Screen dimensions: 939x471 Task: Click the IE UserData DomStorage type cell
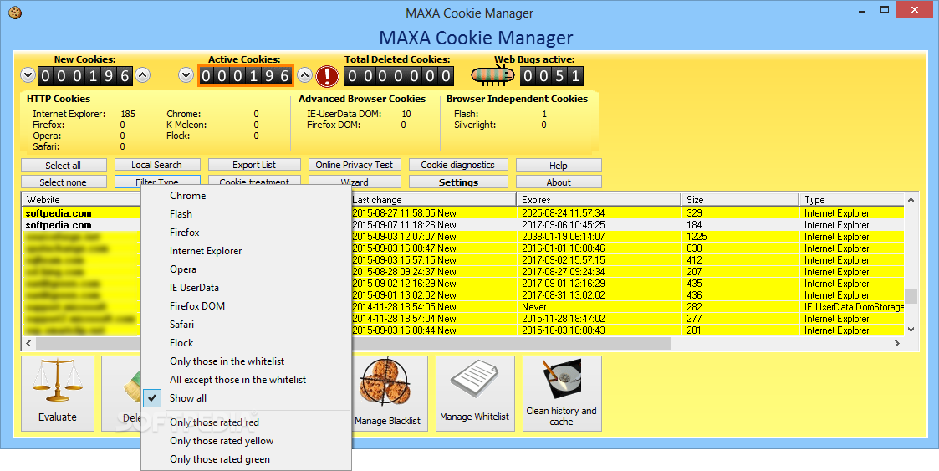tap(854, 307)
